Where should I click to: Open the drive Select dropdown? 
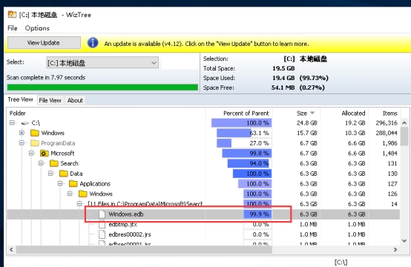(x=102, y=62)
